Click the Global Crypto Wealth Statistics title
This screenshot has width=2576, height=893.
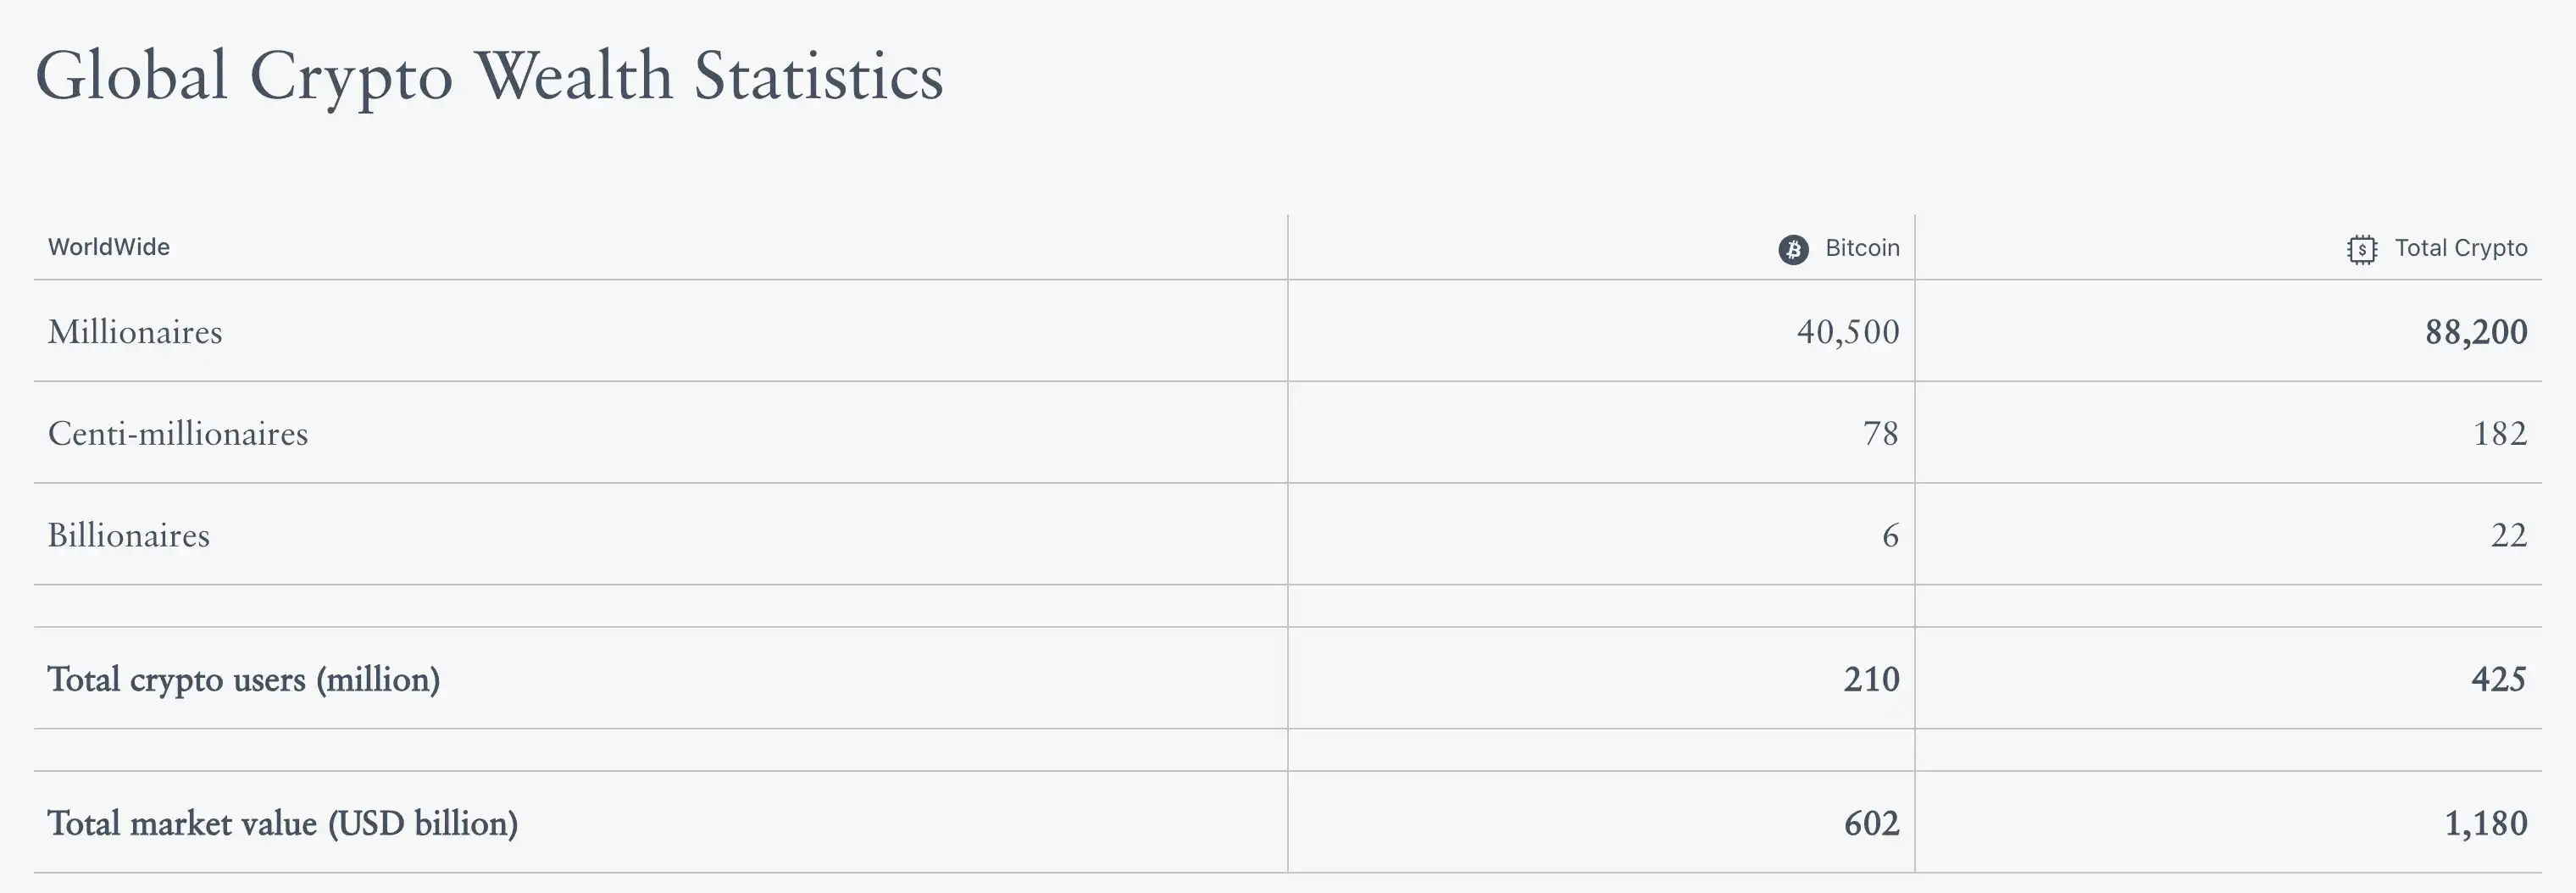pyautogui.click(x=490, y=77)
